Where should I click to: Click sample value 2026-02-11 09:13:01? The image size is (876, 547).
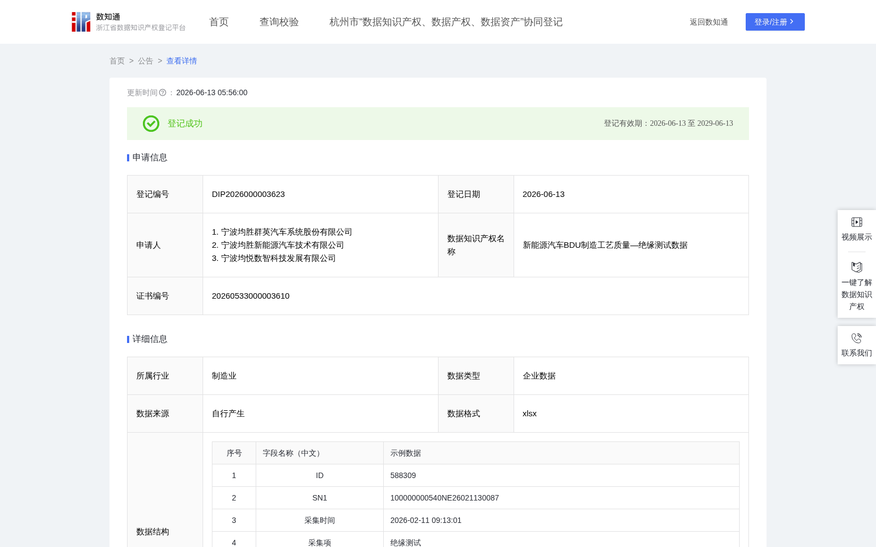point(426,520)
